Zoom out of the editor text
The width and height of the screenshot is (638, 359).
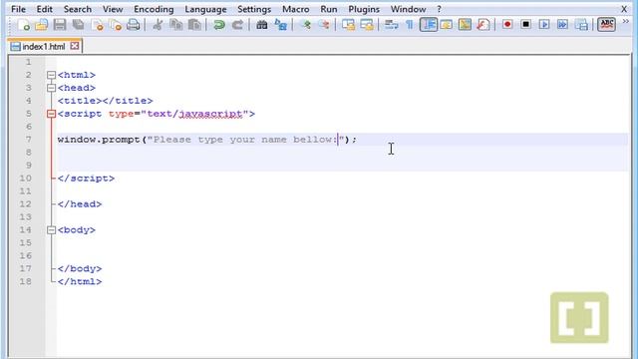coord(324,25)
